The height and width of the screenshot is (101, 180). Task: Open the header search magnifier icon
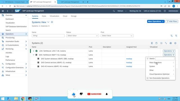114,11
